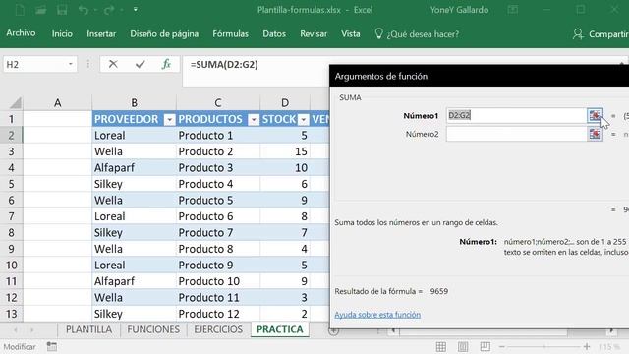Click the Número1 input field
The height and width of the screenshot is (354, 629).
pos(517,116)
